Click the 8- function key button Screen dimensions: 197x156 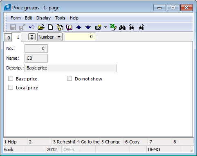click(x=183, y=142)
